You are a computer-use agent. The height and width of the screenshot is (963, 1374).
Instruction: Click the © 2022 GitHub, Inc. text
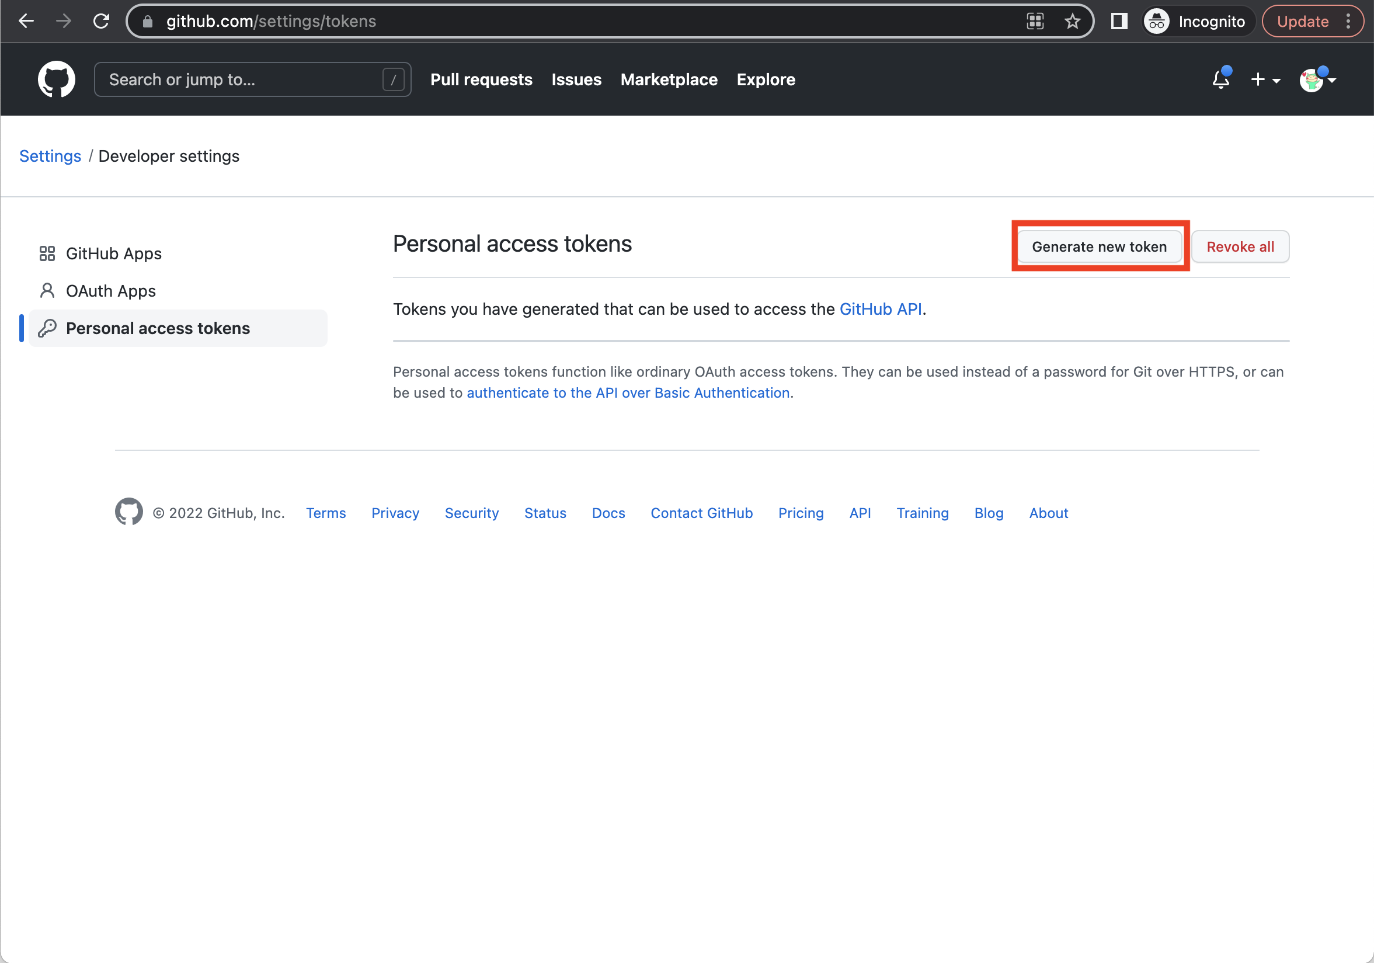pos(218,513)
